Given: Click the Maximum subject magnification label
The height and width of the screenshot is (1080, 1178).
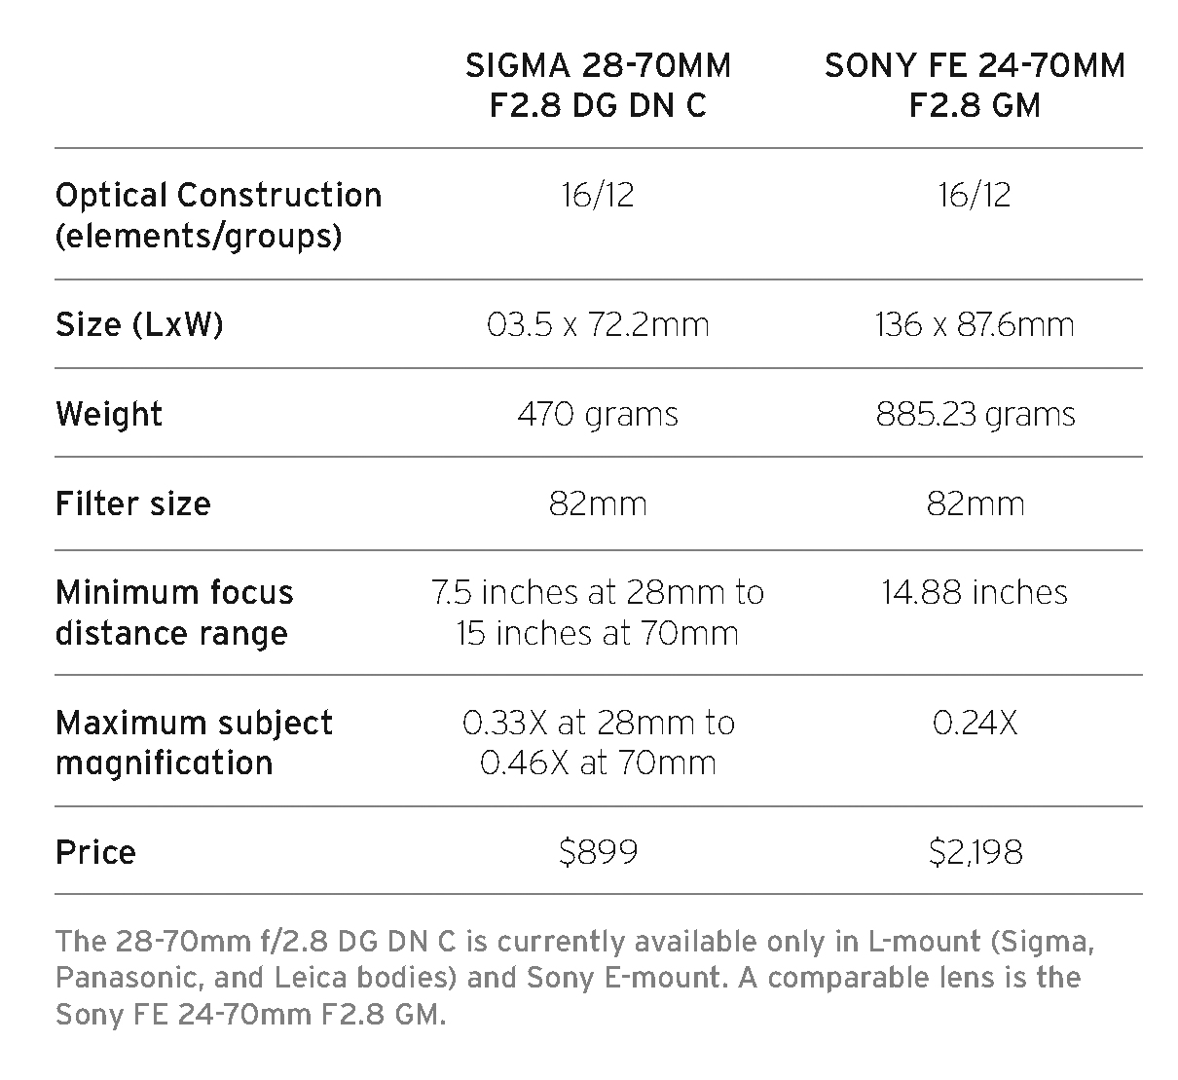Looking at the screenshot, I should pyautogui.click(x=194, y=742).
